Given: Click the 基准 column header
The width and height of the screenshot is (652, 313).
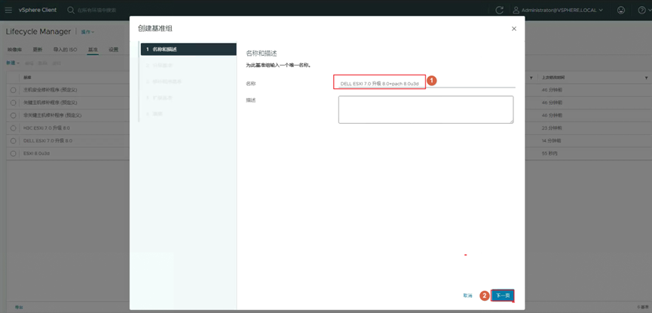Looking at the screenshot, I should pos(27,78).
